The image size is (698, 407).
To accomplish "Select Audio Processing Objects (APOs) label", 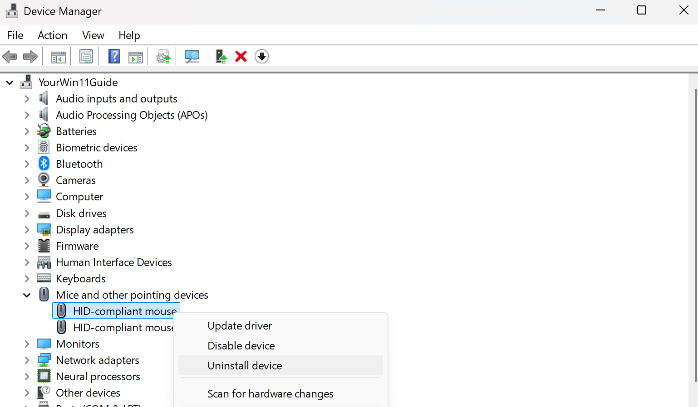I will coord(132,115).
